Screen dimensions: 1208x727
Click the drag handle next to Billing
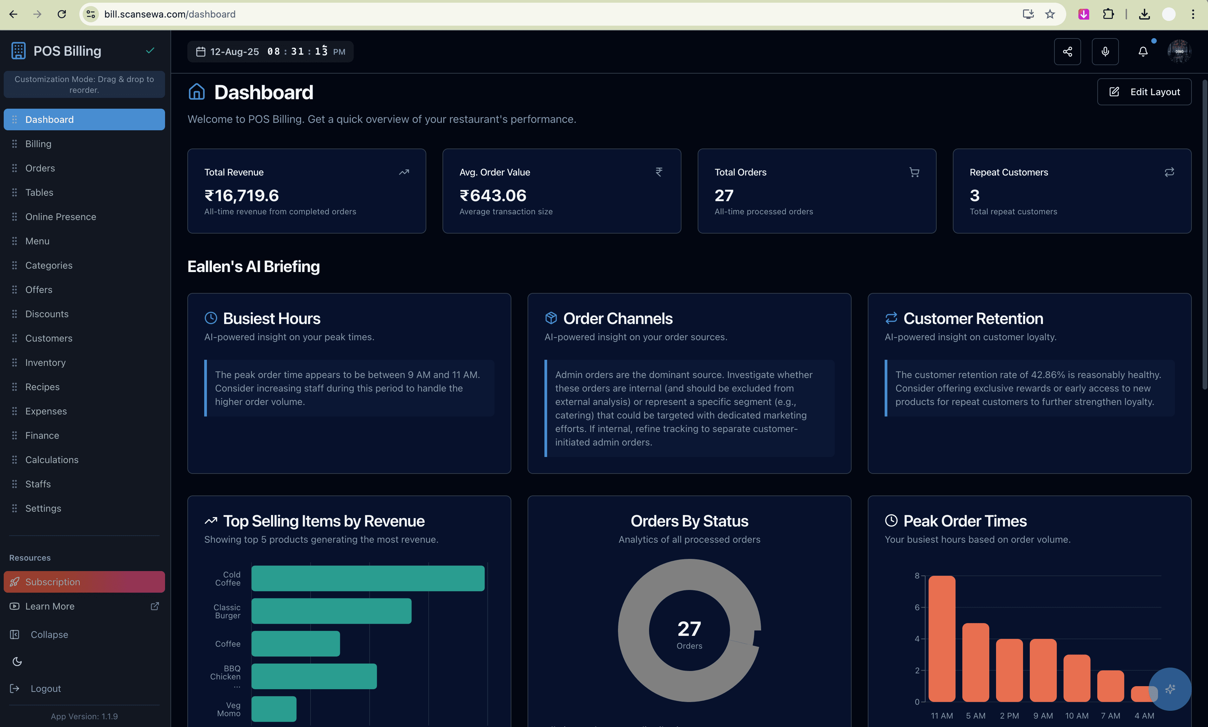click(15, 143)
